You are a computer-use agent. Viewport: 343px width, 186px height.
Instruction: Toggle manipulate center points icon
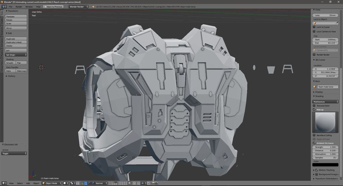click(78, 183)
